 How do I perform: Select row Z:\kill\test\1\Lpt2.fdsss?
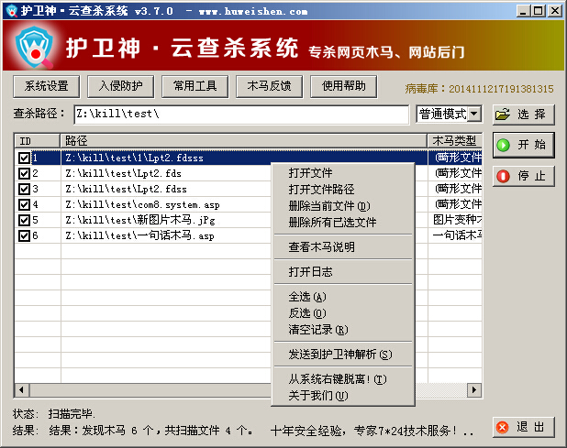coord(248,158)
